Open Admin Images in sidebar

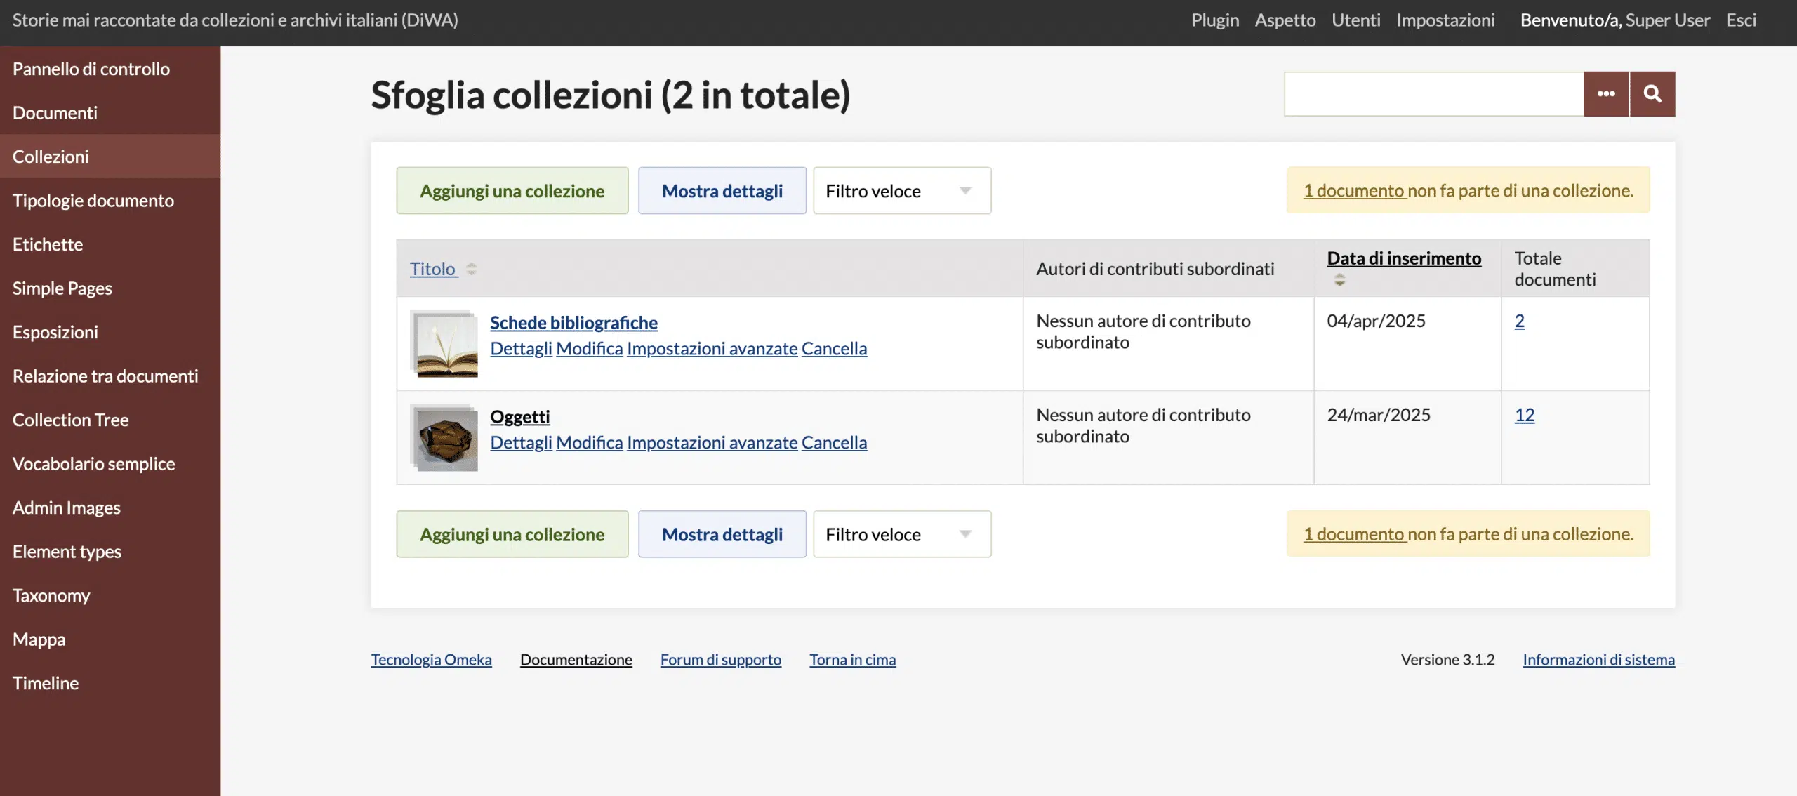110,508
